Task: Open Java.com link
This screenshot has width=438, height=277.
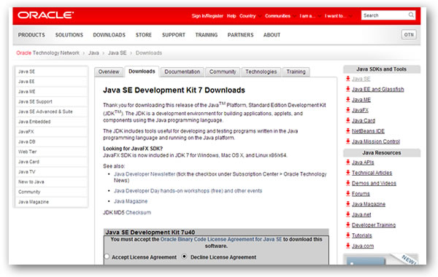Action: 363,246
